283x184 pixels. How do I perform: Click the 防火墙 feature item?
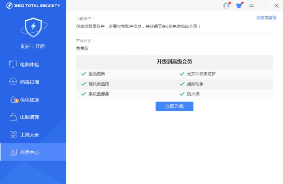[193, 94]
